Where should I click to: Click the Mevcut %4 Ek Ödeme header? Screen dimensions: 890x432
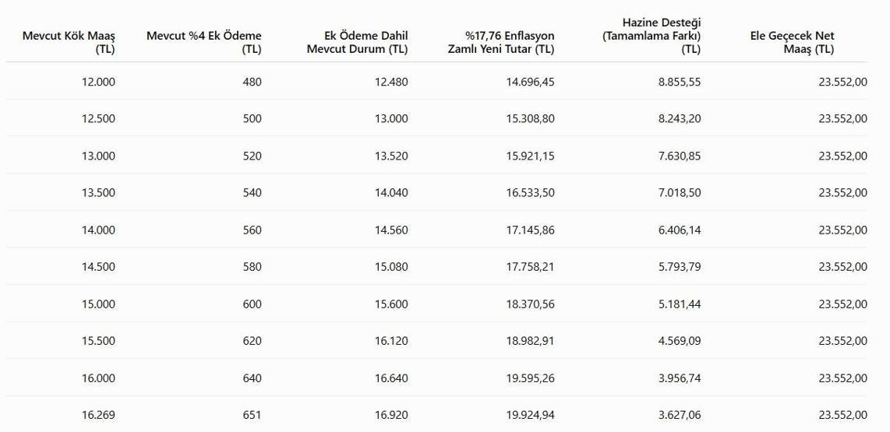pyautogui.click(x=203, y=43)
